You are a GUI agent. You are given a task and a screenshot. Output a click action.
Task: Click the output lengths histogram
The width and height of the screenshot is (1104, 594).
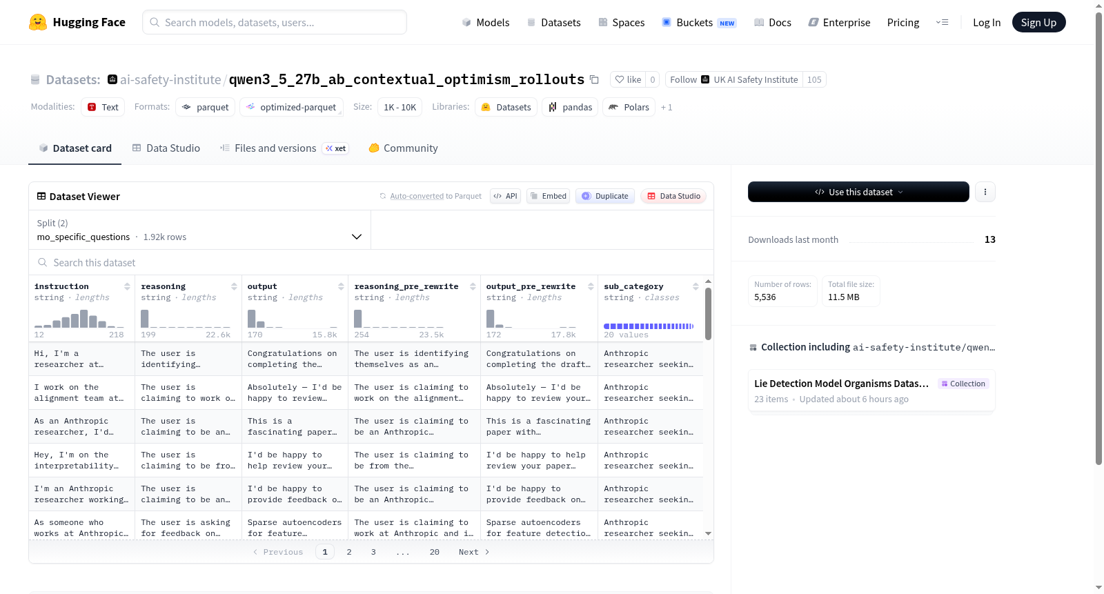pyautogui.click(x=293, y=318)
